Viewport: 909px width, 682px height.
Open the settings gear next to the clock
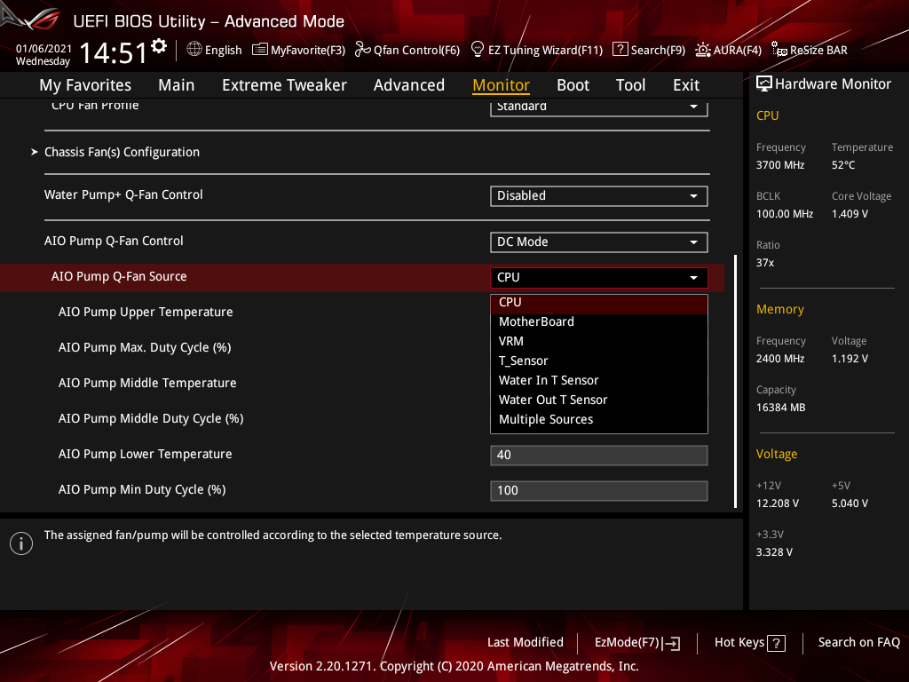coord(159,46)
